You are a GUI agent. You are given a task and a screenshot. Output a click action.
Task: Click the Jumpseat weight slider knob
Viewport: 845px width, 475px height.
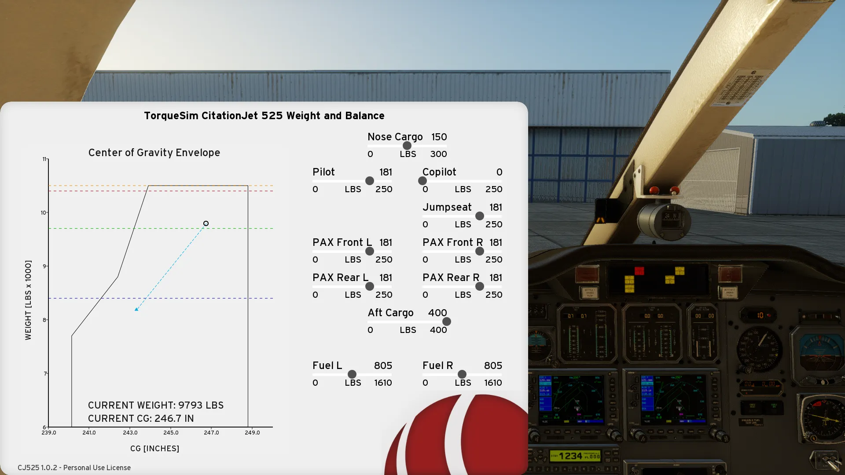point(480,216)
